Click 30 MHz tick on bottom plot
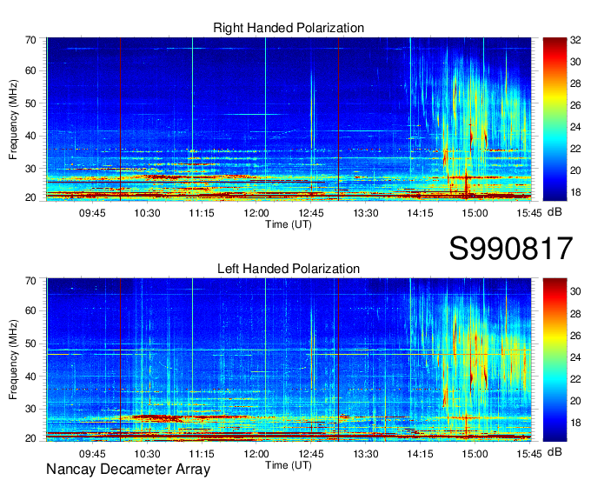This screenshot has height=480, width=591. coord(30,409)
